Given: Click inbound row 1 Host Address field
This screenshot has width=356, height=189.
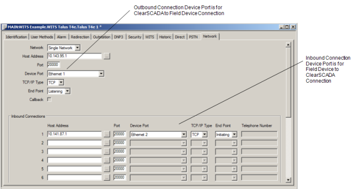Looking at the screenshot, I should 74,134.
